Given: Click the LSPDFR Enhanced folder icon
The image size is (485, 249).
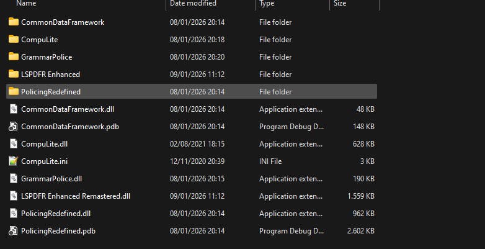Looking at the screenshot, I should 13,74.
